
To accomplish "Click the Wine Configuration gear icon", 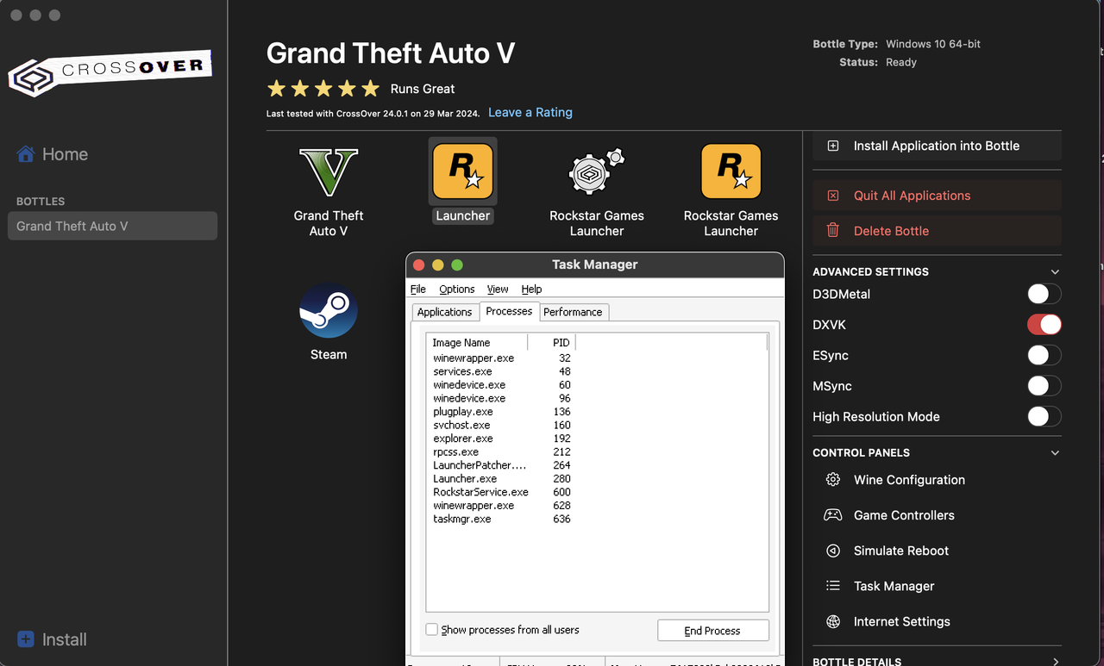I will pyautogui.click(x=833, y=480).
